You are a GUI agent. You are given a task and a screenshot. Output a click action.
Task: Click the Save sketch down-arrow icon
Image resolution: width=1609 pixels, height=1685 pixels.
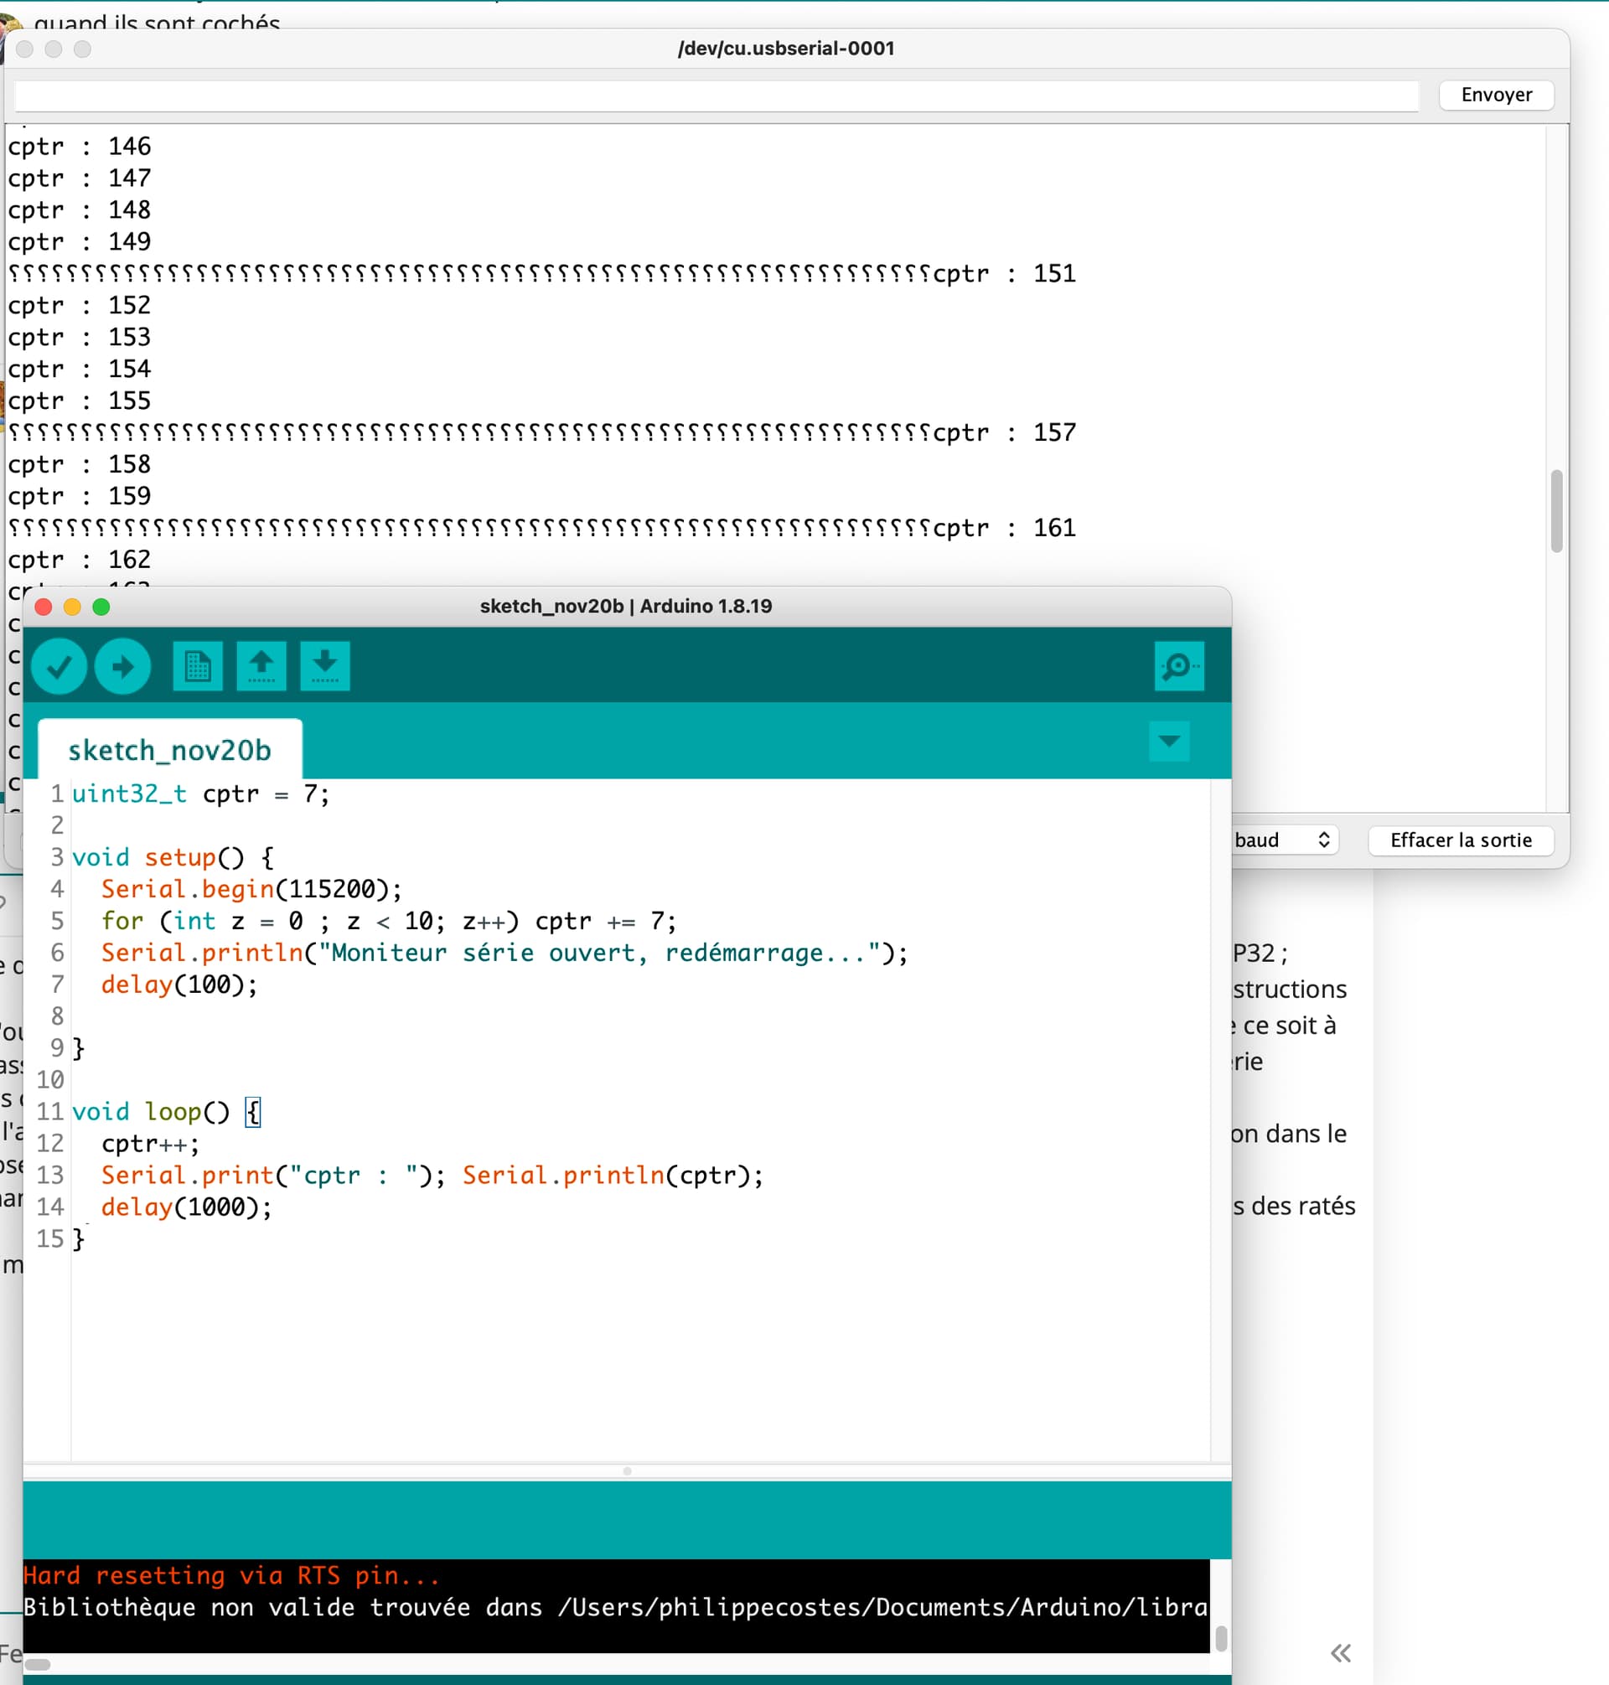(x=324, y=666)
